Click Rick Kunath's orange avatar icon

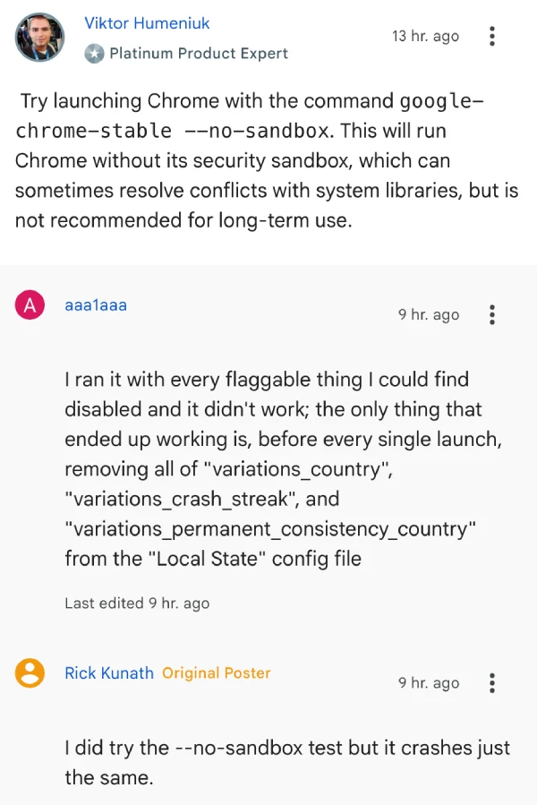(x=30, y=672)
